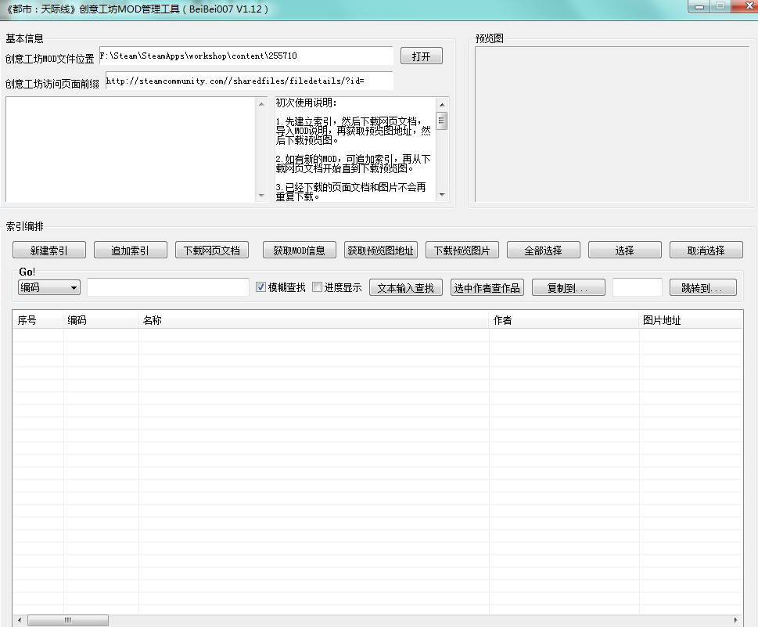Click instructions scrollbar up arrow
The image size is (758, 627).
[x=442, y=105]
